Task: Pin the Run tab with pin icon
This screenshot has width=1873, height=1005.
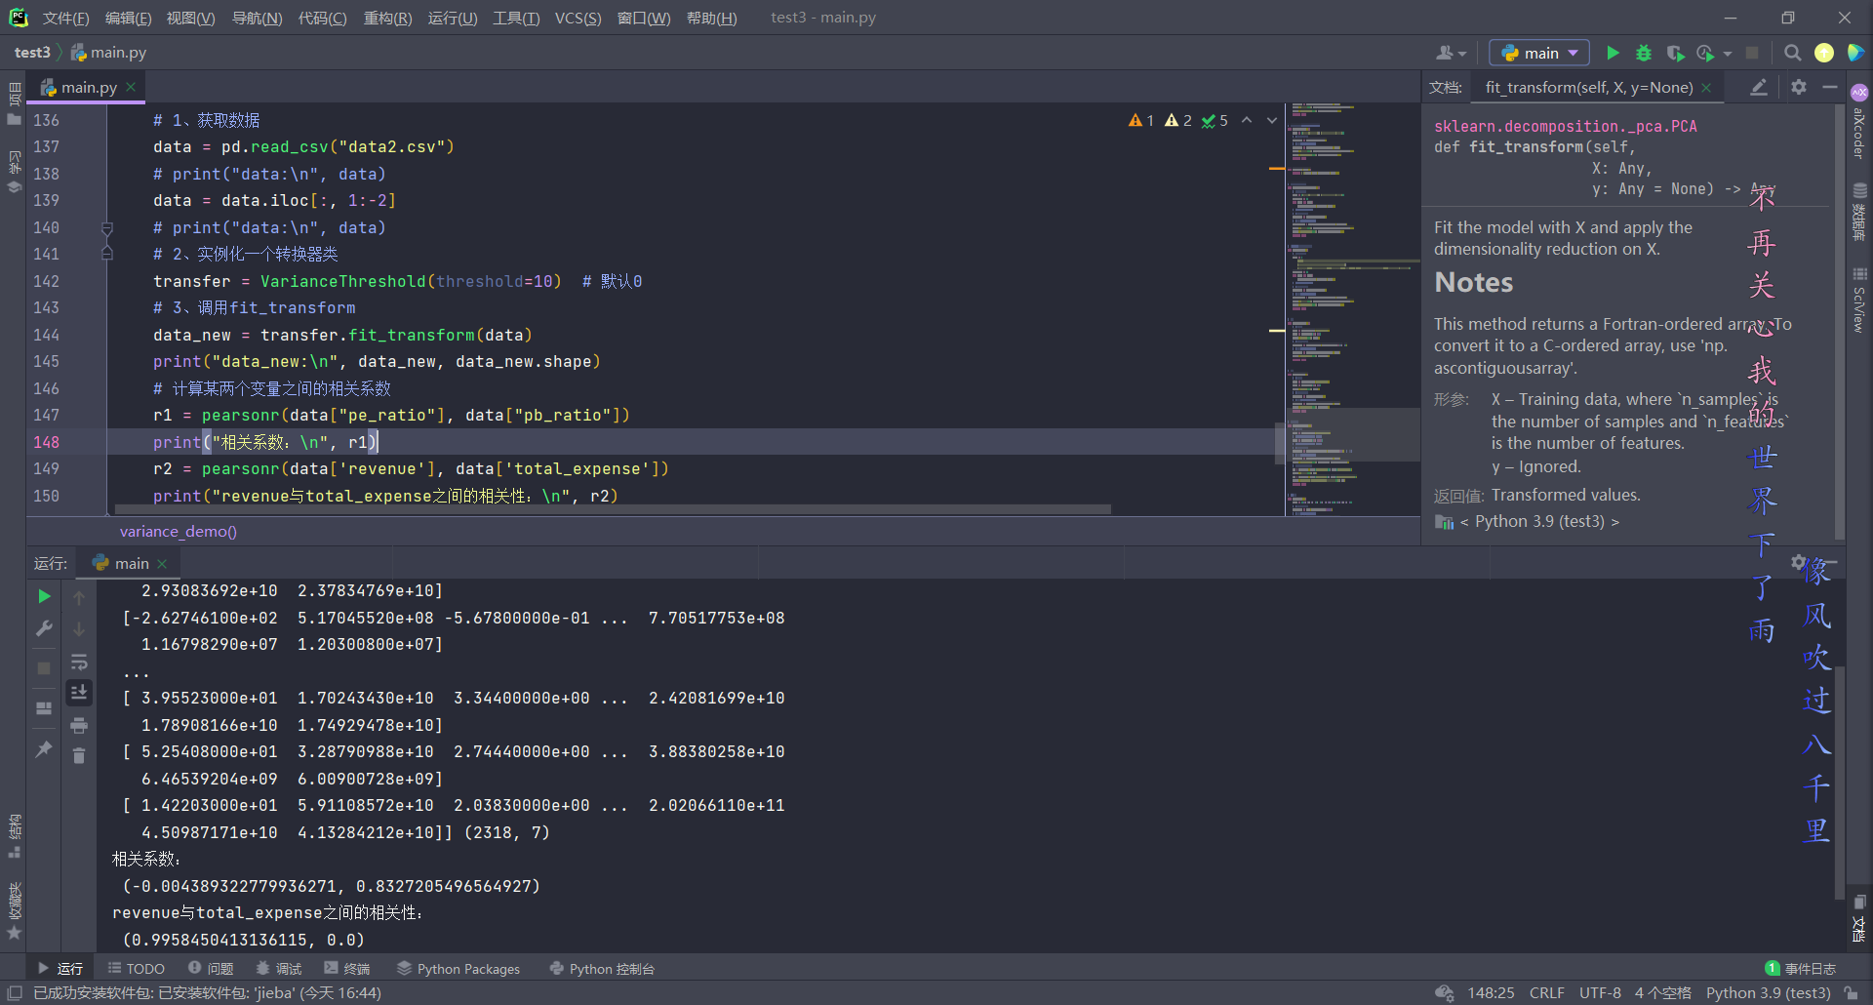Action: [x=44, y=749]
